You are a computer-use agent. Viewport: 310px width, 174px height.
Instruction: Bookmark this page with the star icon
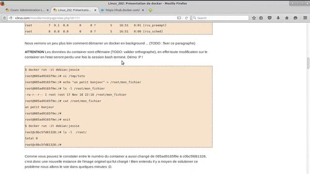(254, 18)
